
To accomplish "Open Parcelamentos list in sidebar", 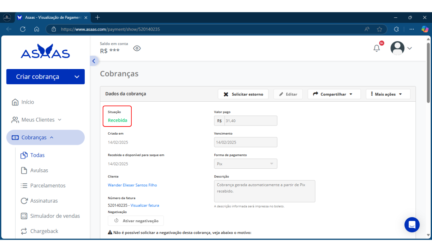I will pos(48,186).
